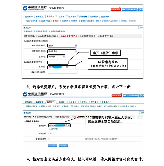
Task: Expand the 中国移动易充值 submenu in the first screenshot
Action: pos(32,21)
